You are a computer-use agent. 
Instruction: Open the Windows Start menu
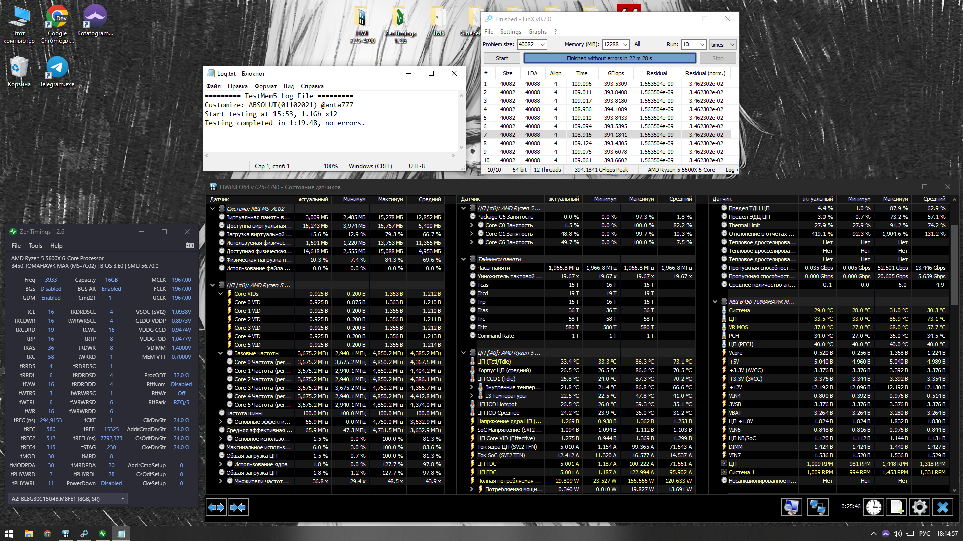coord(9,534)
